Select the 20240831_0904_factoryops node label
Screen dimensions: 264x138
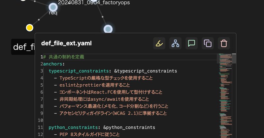click(x=94, y=3)
